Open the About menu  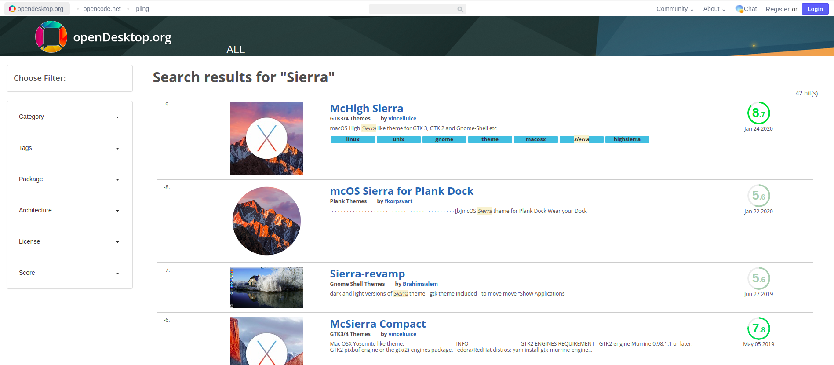(714, 9)
